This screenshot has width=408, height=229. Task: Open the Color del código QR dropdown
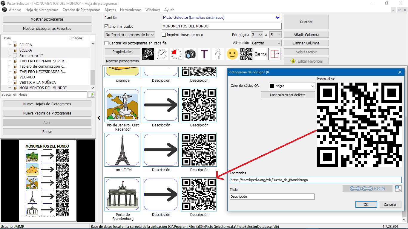pos(292,86)
